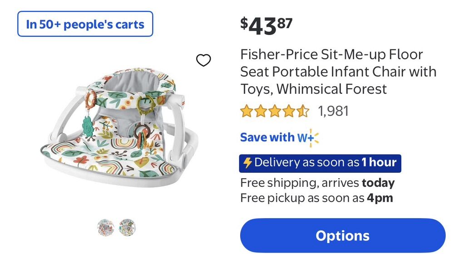Select the first pattern color swatch
This screenshot has width=463, height=273.
click(106, 227)
